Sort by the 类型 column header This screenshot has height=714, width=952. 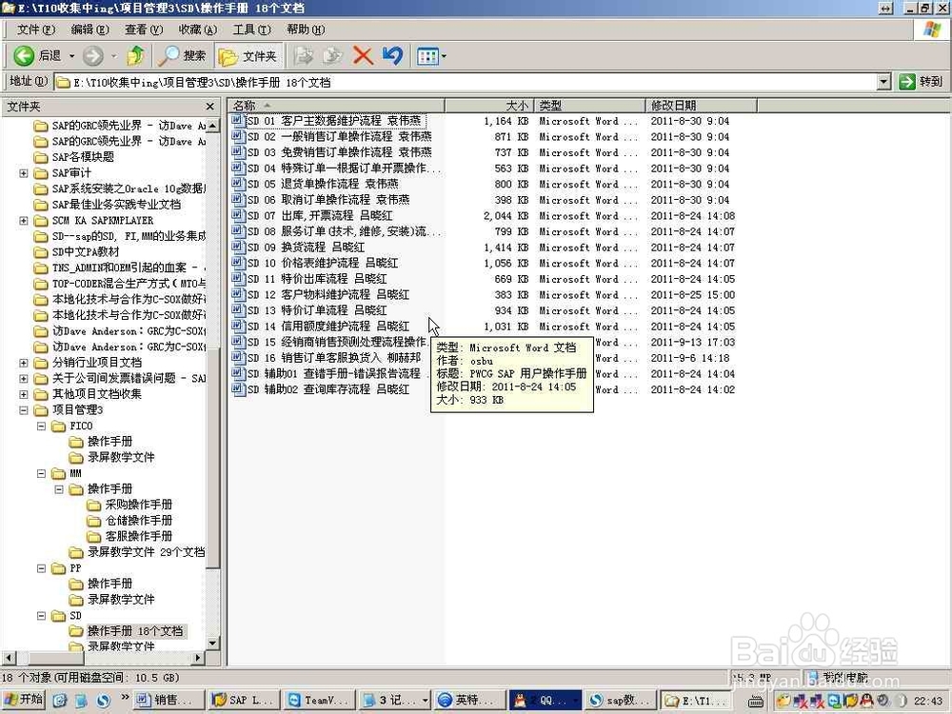590,106
